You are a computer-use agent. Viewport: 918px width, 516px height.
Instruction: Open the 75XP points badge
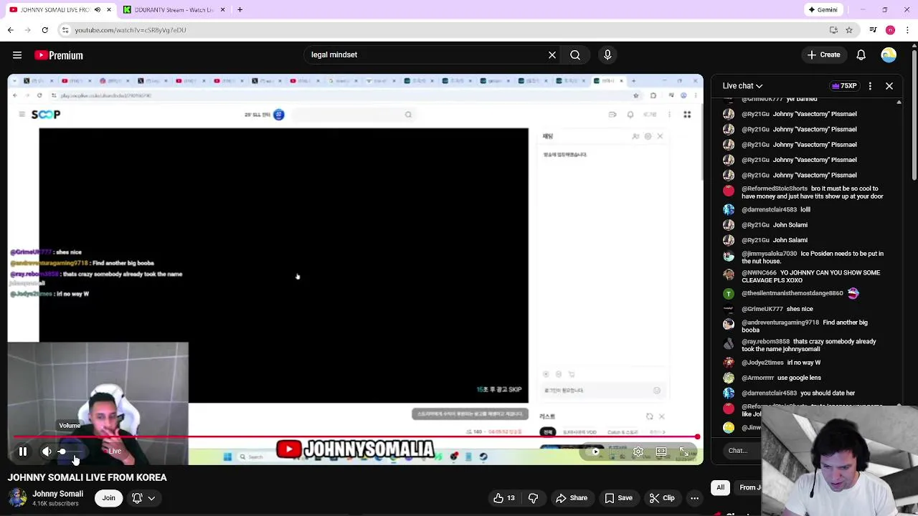843,86
